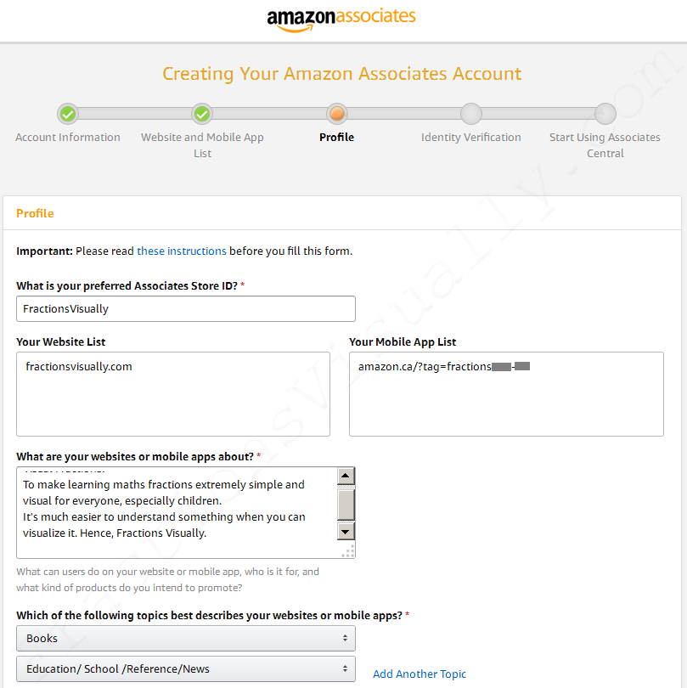687x688 pixels.
Task: Open the 'these instructions' link
Action: tap(182, 251)
